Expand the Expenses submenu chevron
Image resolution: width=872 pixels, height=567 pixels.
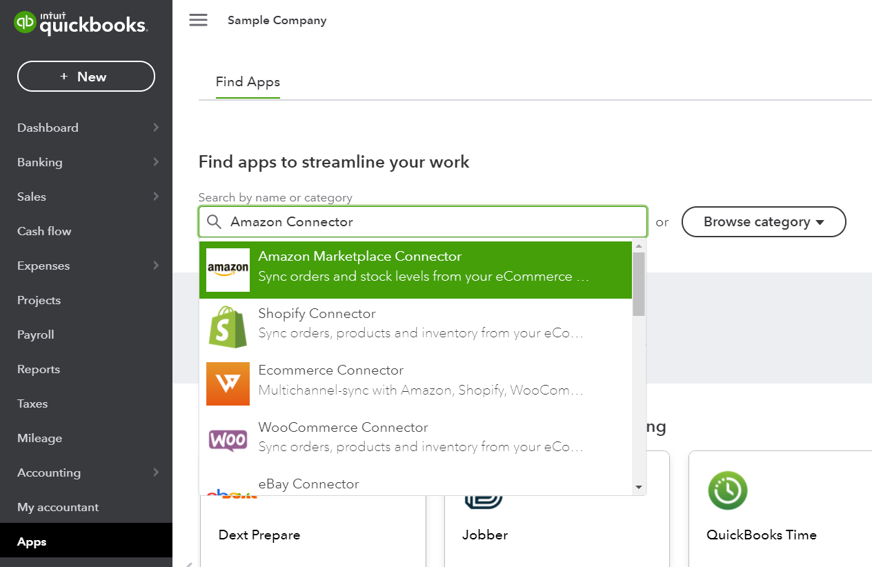pyautogui.click(x=156, y=266)
